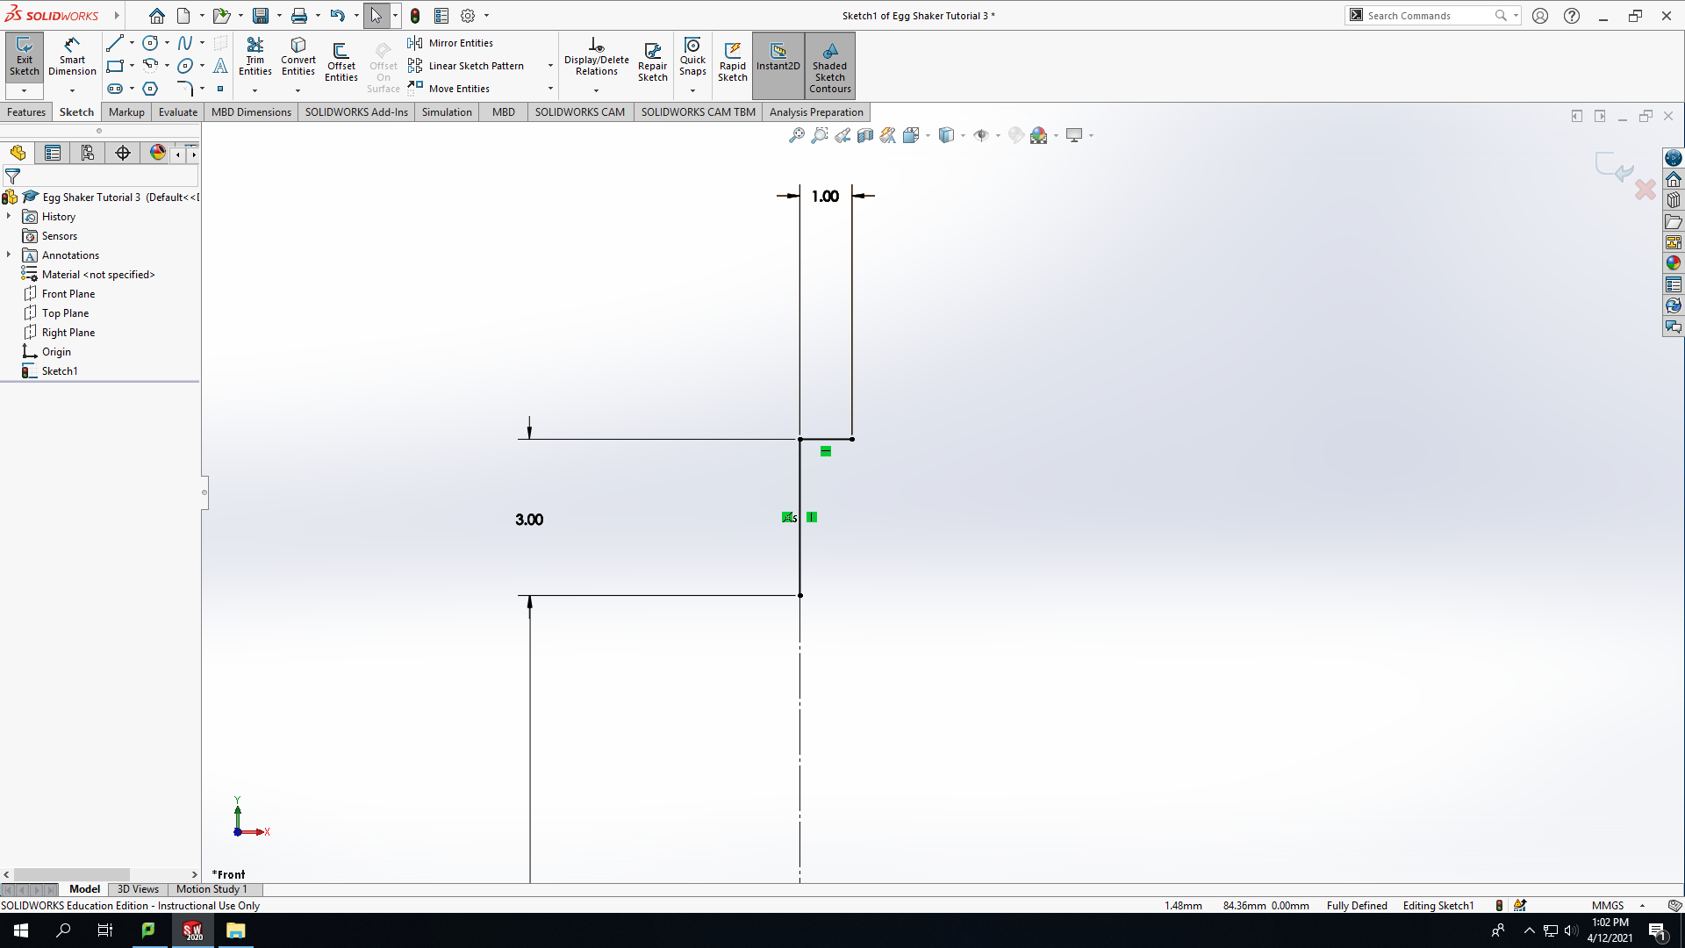This screenshot has width=1685, height=948.
Task: Open the ConfigurationManager tab
Action: click(88, 154)
